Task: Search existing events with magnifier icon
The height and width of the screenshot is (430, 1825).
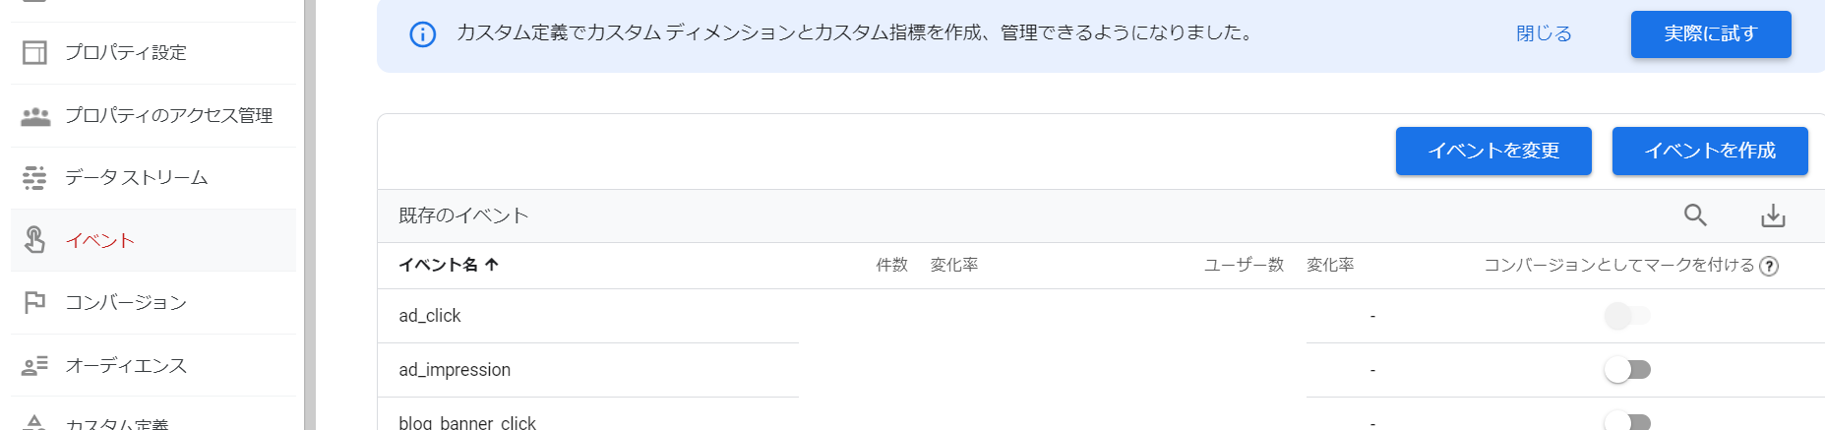Action: pos(1695,215)
